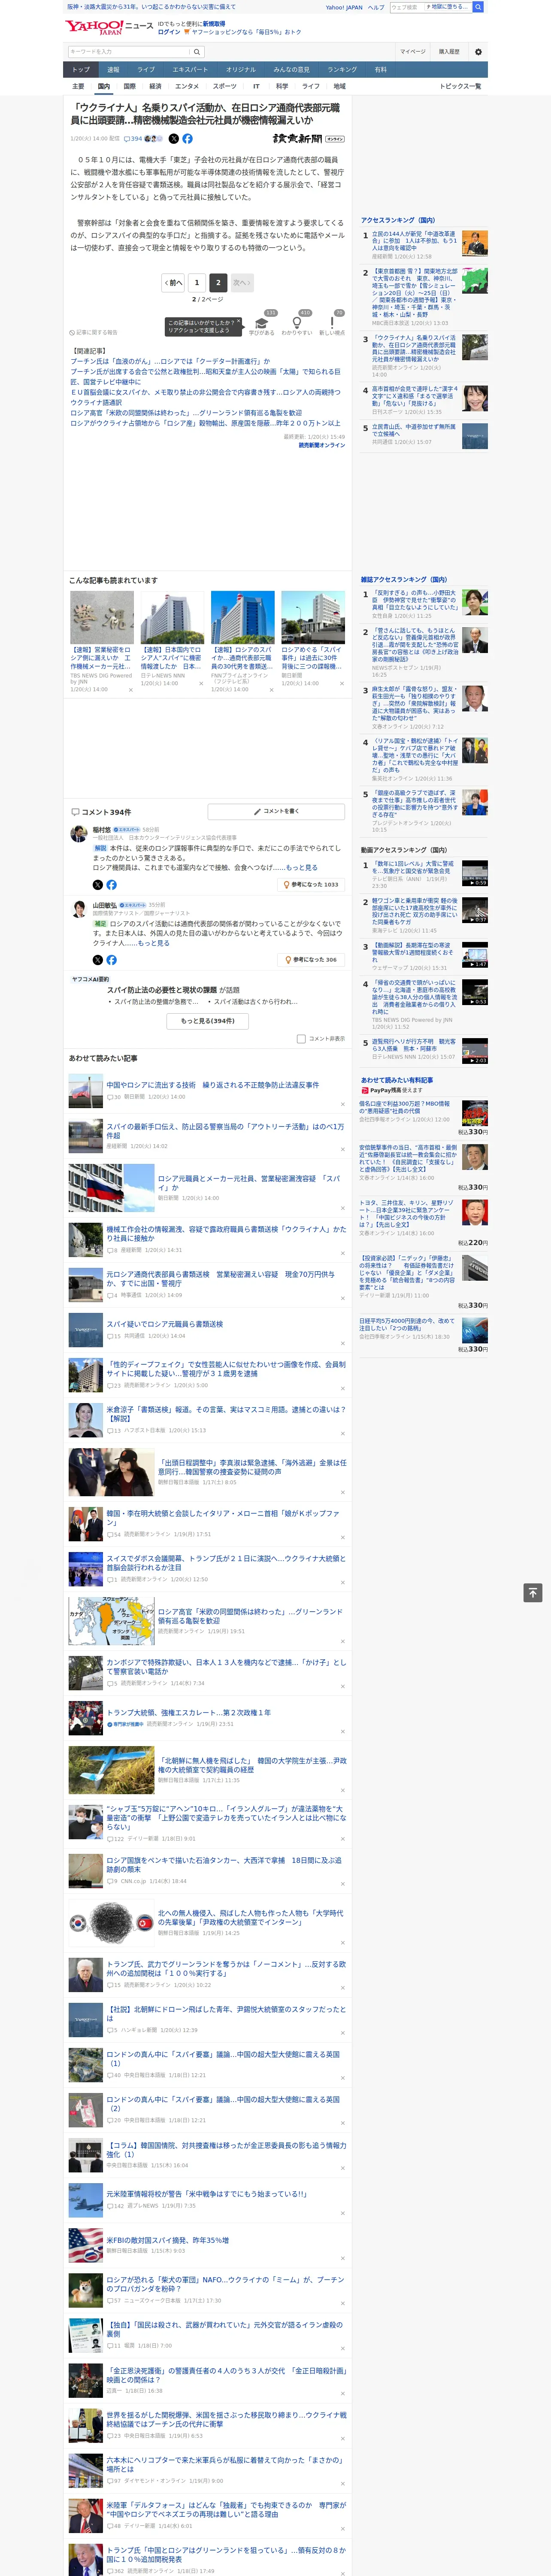This screenshot has width=551, height=2576.
Task: Click ログイン link in header
Action: pos(169,32)
